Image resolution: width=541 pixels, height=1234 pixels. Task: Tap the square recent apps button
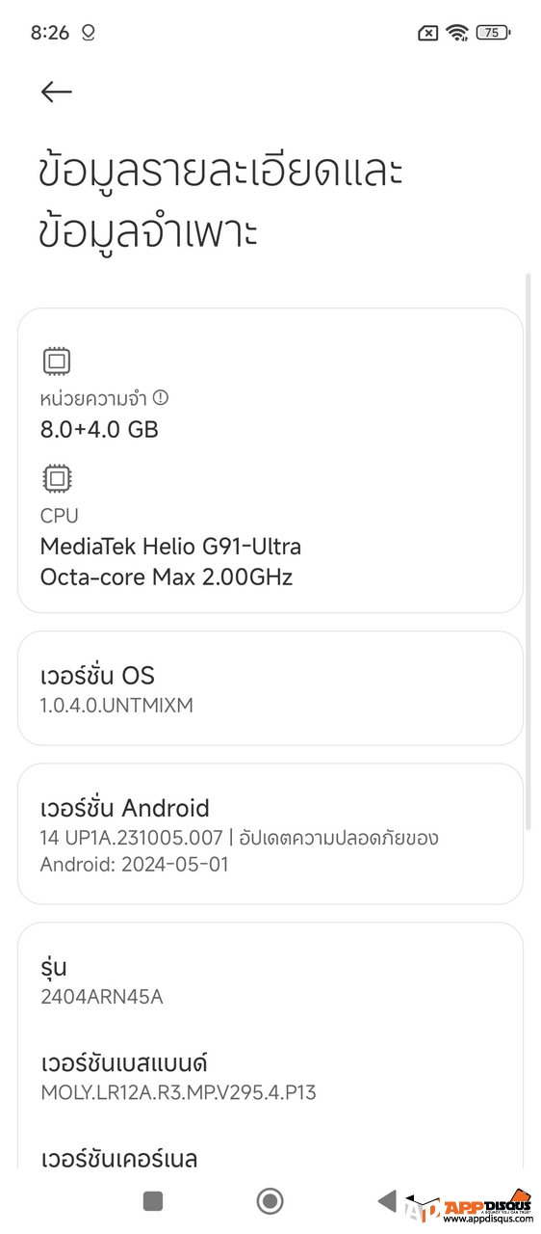[x=153, y=1200]
